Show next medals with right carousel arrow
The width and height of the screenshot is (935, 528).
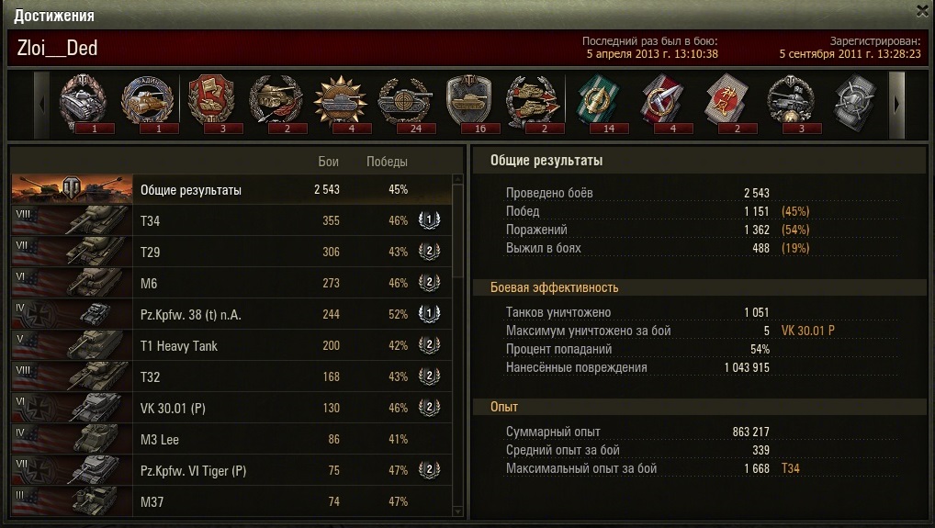[896, 105]
